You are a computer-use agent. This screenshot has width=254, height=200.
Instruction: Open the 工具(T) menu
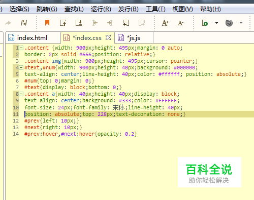155,9
